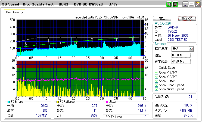This screenshot has height=122, width=202.
Task: Toggle the Show Read Speed checkbox
Action: 156,85
